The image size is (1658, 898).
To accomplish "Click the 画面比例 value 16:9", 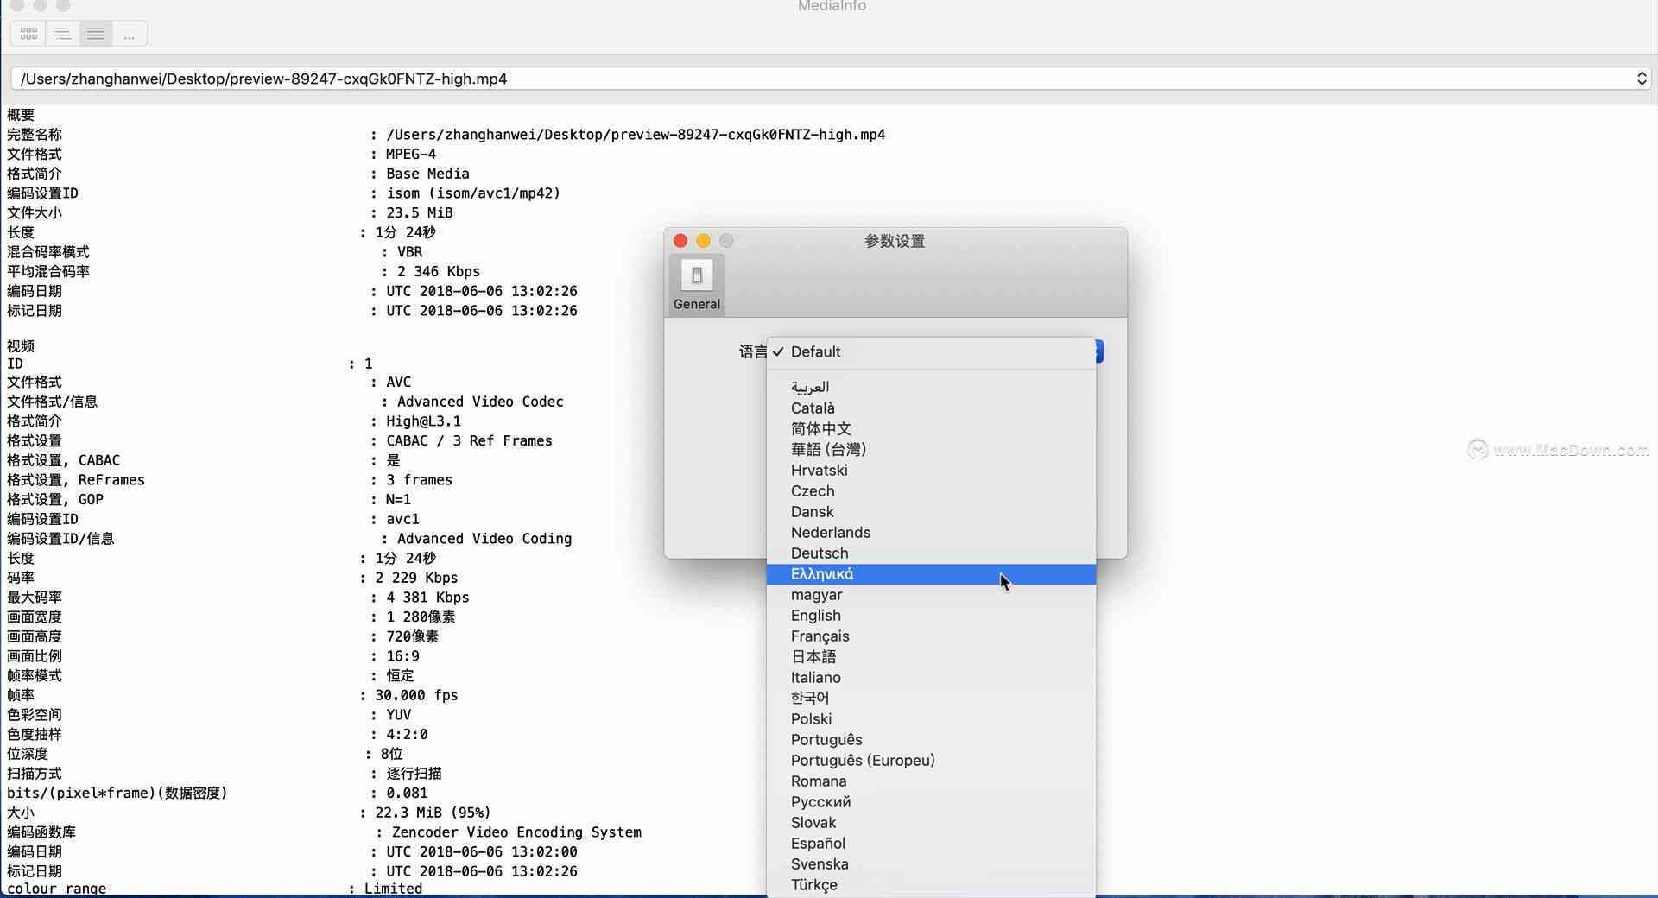I will pos(402,656).
